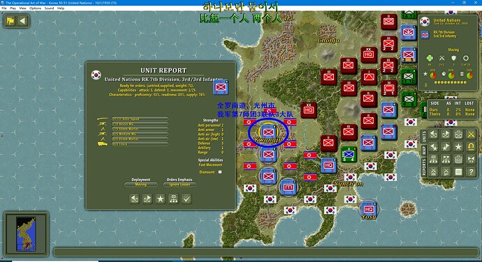Viewport: 482px width, 262px height.
Task: Click the yellow flags icon top left
Action: click(x=10, y=21)
